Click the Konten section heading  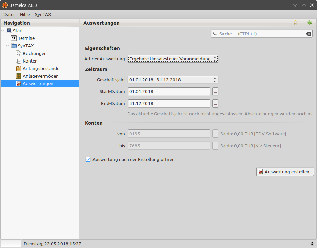pos(94,123)
